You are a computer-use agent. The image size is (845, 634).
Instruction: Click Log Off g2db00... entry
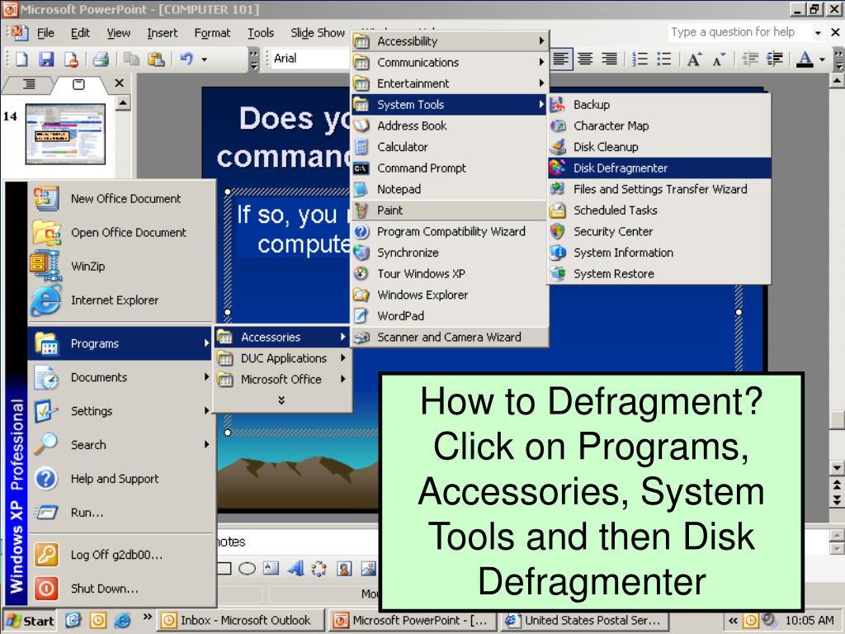point(122,555)
